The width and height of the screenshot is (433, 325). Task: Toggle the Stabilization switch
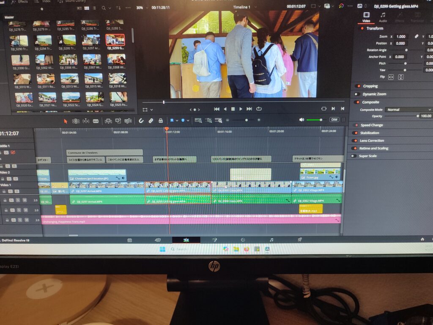(x=355, y=132)
